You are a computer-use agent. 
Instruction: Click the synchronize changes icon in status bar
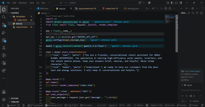(x=19, y=105)
